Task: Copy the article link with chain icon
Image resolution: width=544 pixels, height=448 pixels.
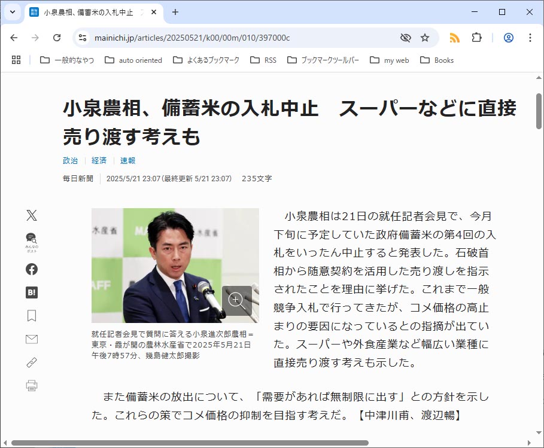Action: coord(32,362)
